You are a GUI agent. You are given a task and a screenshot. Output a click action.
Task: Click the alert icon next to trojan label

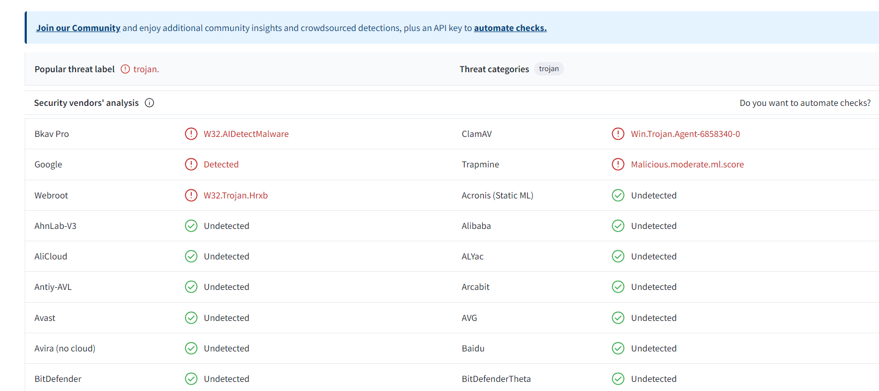pos(125,69)
